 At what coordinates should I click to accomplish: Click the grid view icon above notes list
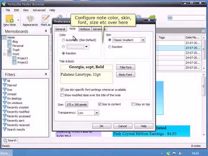pos(203,31)
